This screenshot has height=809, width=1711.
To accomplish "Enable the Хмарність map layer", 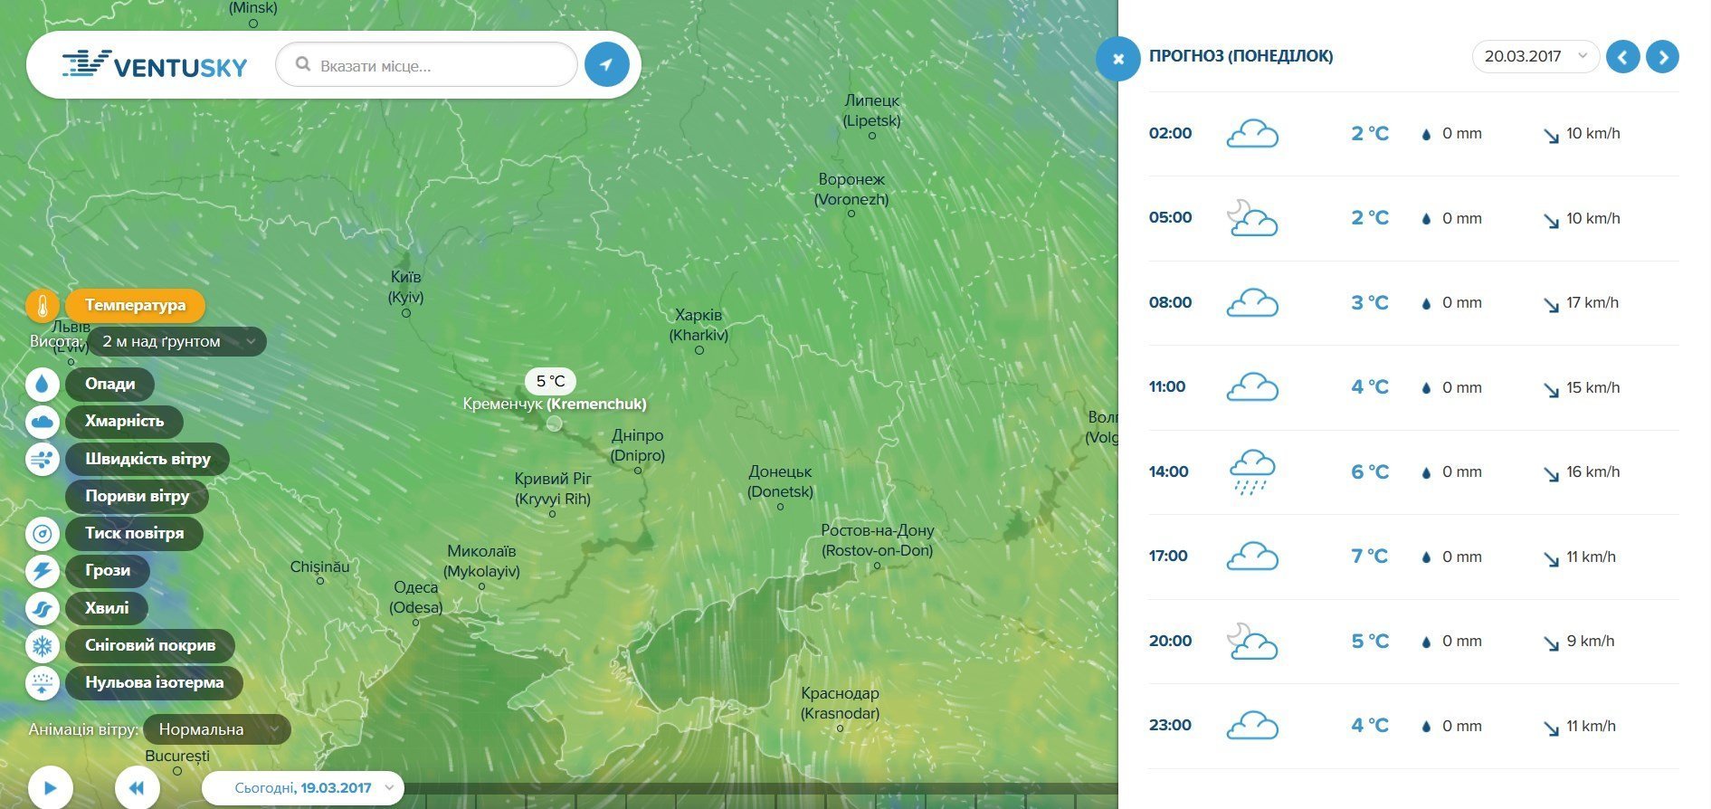I will tap(124, 421).
